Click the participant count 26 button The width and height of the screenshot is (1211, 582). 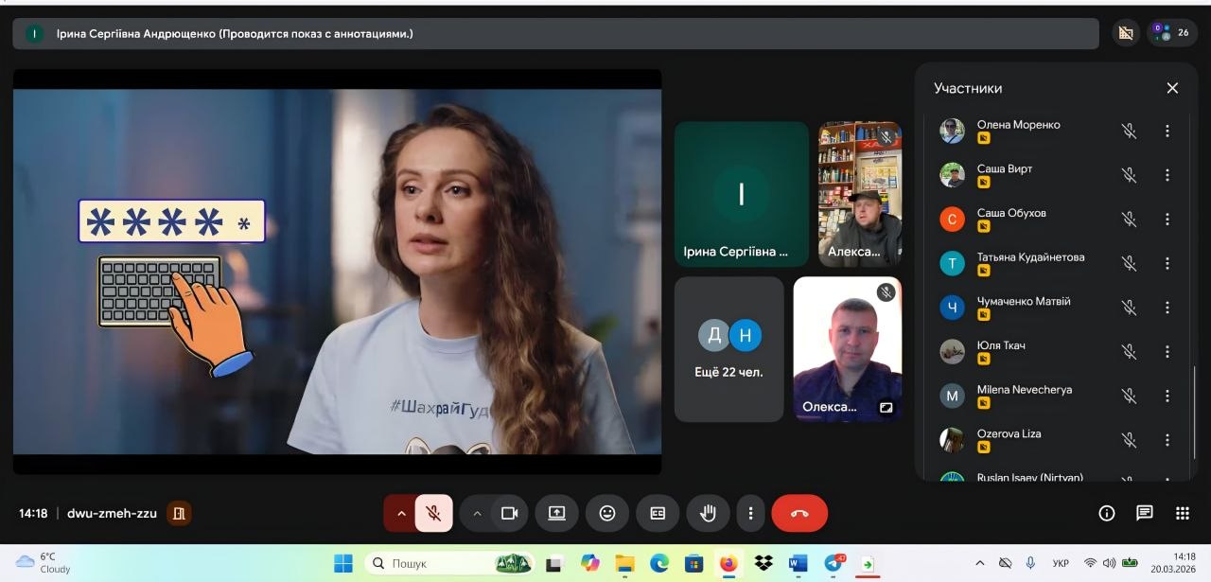(x=1172, y=33)
